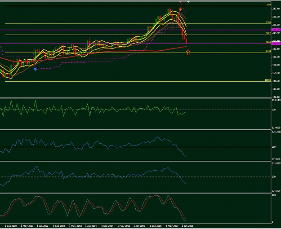Viewport: 281px width, 229px height.
Task: Click the 1 May 2001 date label
Action: pos(27,226)
